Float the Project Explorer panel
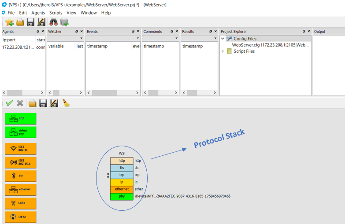The width and height of the screenshot is (345, 224). (x=304, y=32)
